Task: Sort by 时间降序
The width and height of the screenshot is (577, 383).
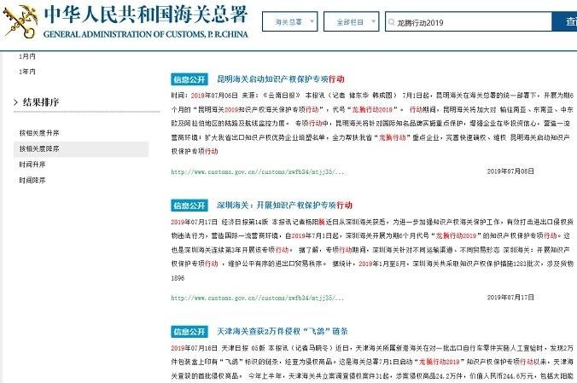Action: (32, 180)
